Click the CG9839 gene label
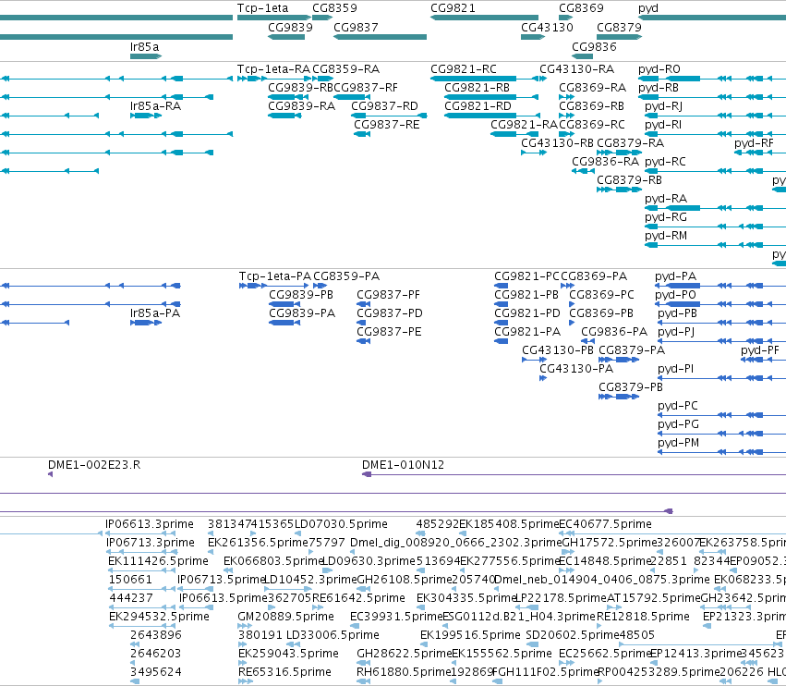This screenshot has width=786, height=686. tap(290, 27)
